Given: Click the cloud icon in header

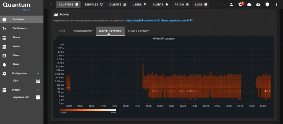Looking at the screenshot, I should 249,4.
